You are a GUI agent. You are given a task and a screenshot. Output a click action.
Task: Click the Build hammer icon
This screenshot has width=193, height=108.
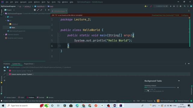click(151, 6)
